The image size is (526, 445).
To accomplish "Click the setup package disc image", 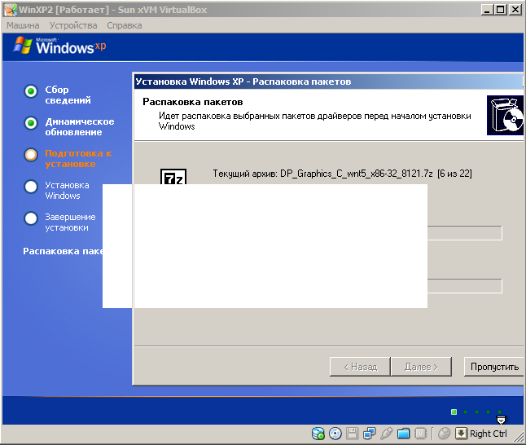I will pos(505,115).
